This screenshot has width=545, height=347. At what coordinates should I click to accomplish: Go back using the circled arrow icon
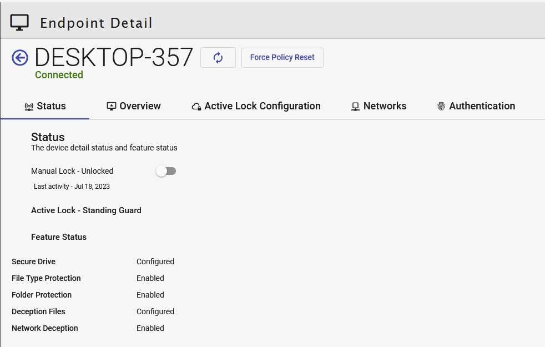click(20, 58)
